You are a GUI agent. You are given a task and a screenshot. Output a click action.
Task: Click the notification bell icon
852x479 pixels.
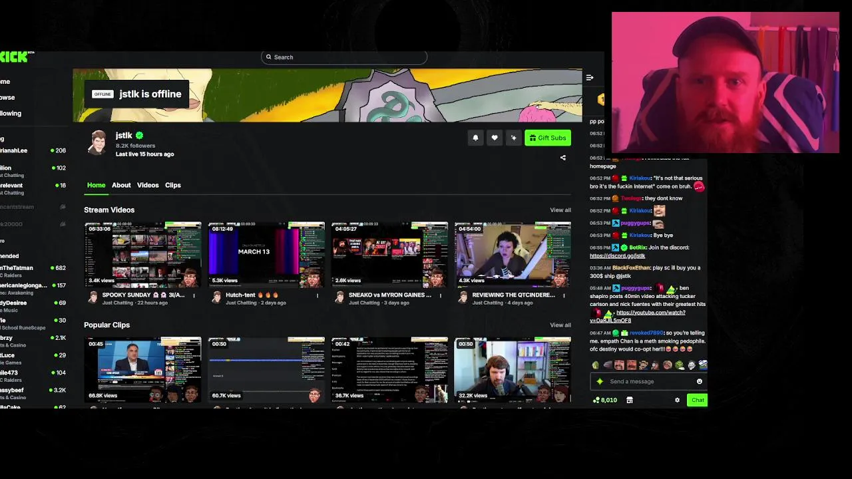click(475, 138)
